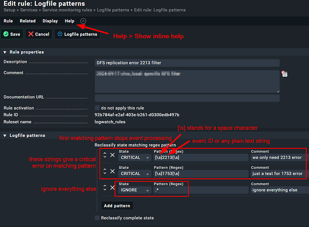Viewport: 309px width, 227px height.
Task: Click the comment timestamp icon beside textarea
Action: [x=284, y=73]
